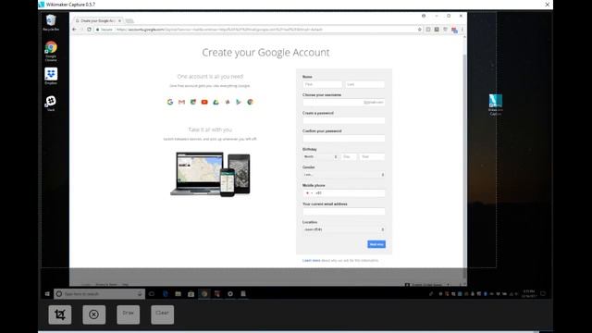The width and height of the screenshot is (592, 333).
Task: Click the Chrome taskbar icon
Action: pyautogui.click(x=203, y=294)
